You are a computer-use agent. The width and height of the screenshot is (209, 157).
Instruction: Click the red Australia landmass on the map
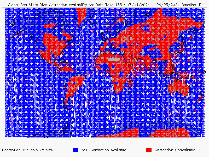point(179,87)
